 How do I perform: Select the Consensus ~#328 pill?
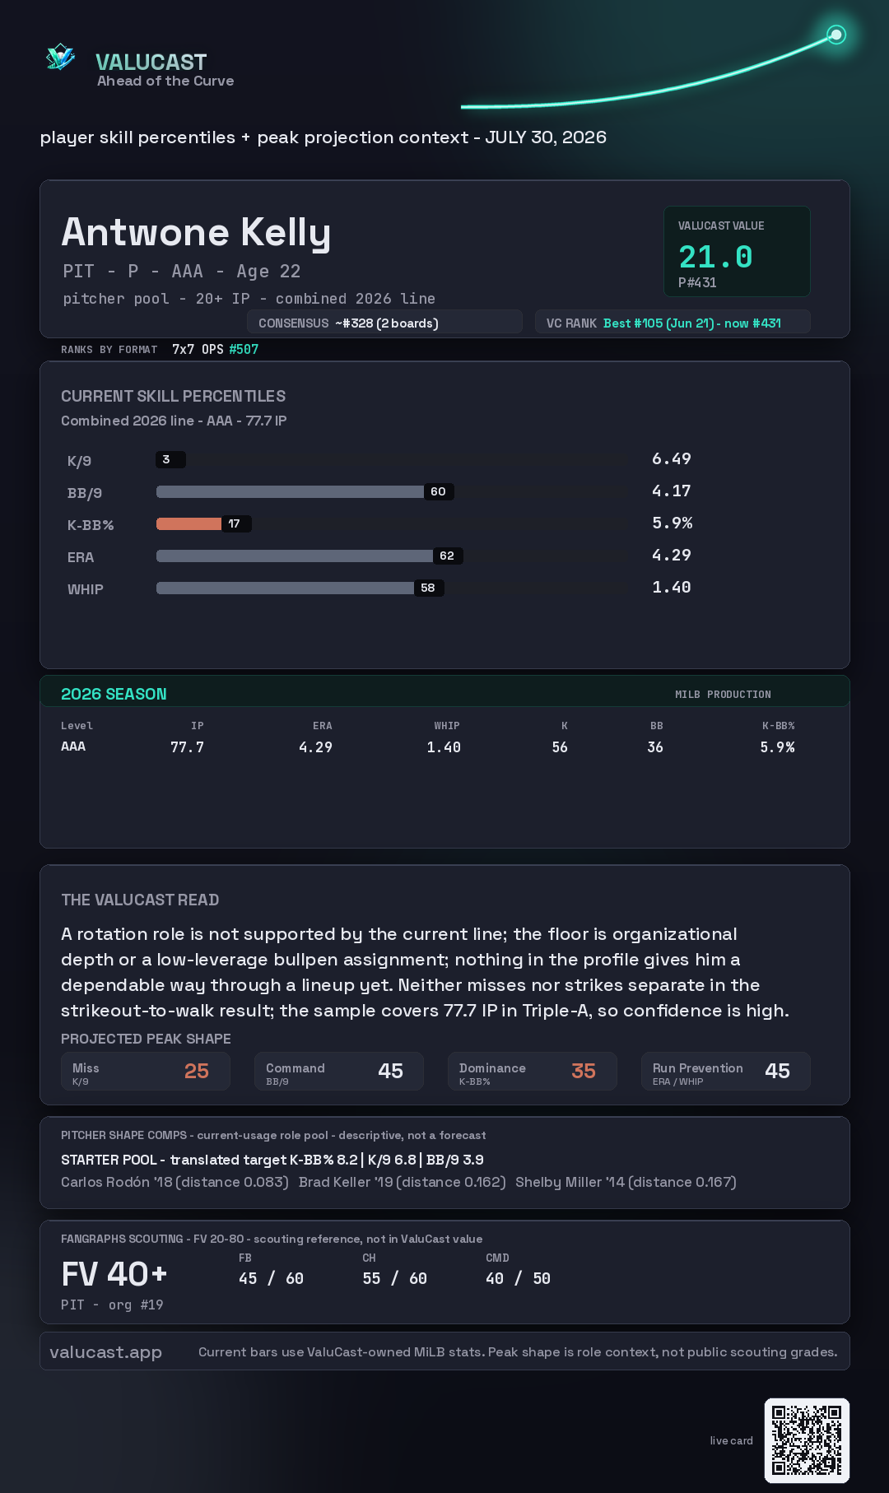[384, 323]
